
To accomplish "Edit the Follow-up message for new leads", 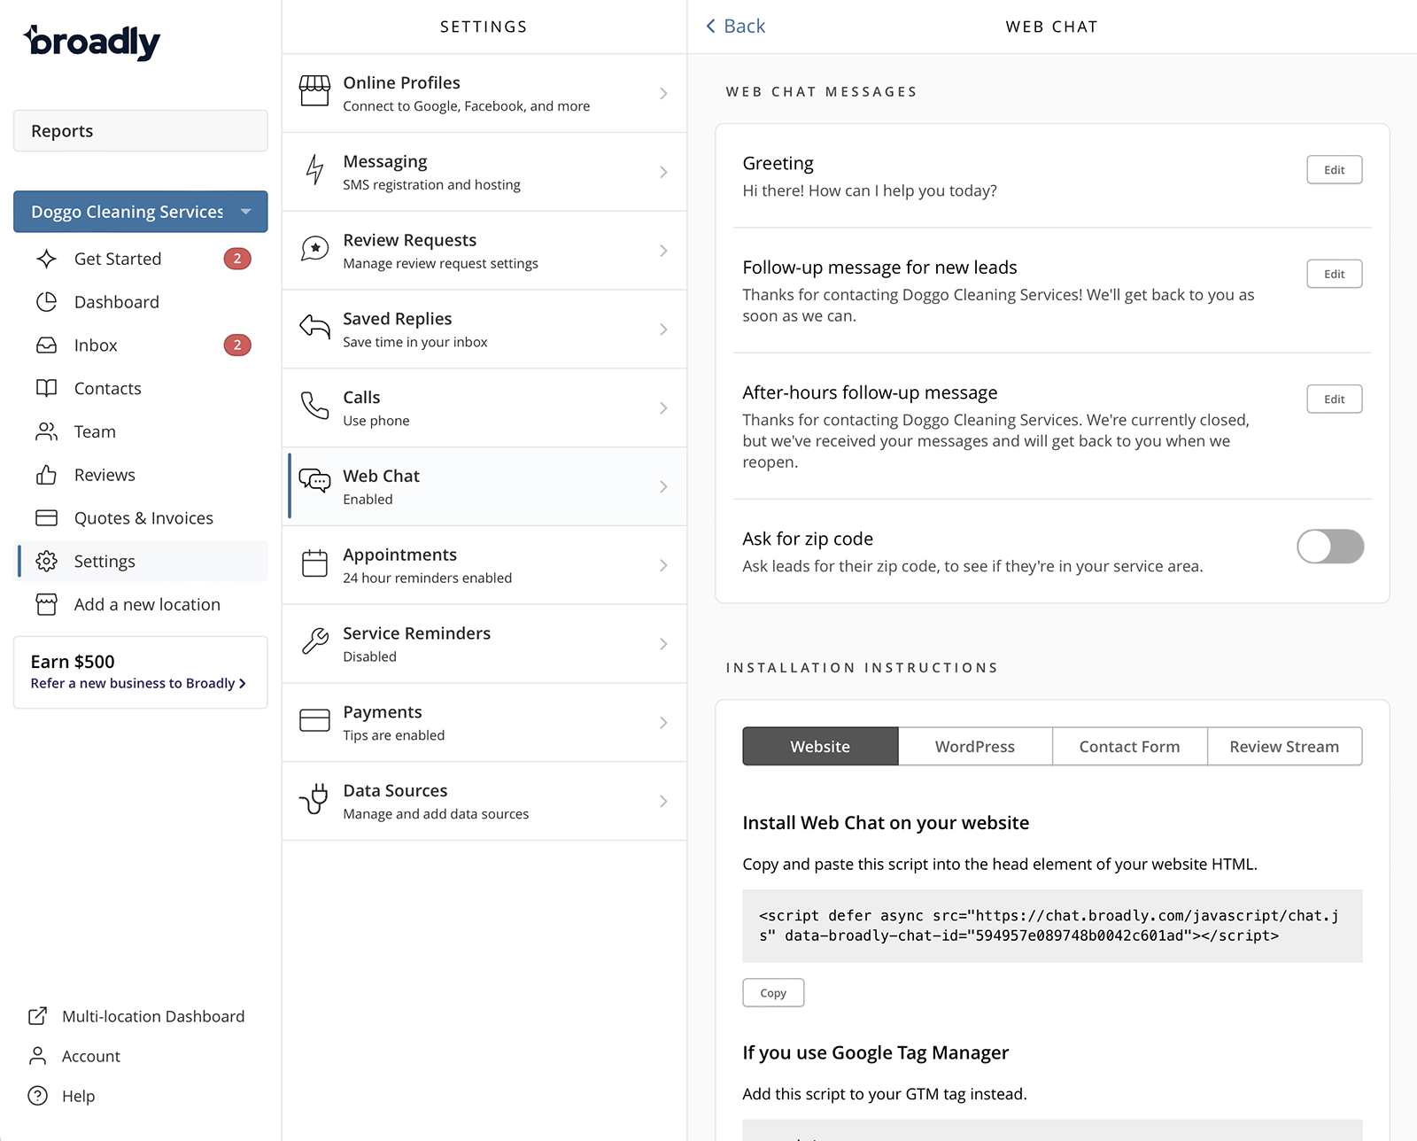I will click(1335, 275).
